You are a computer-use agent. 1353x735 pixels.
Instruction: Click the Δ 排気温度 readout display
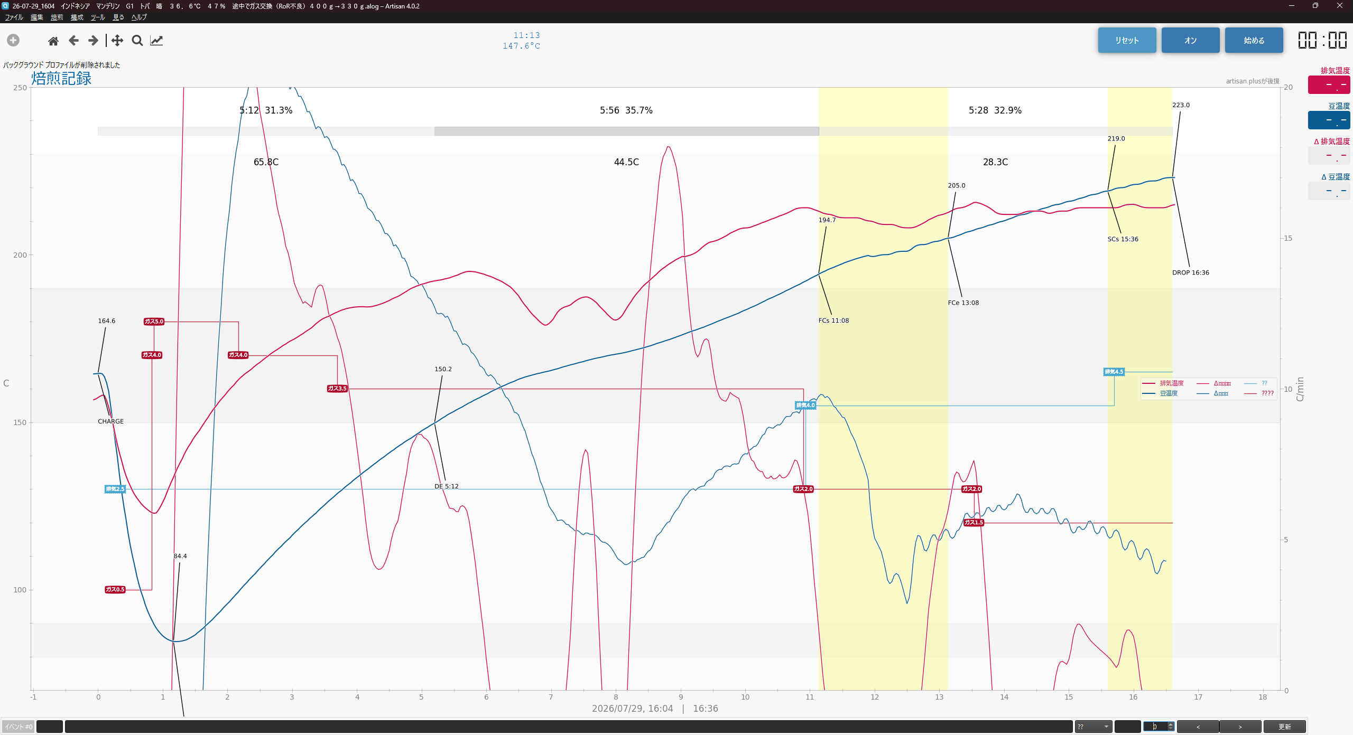1329,155
